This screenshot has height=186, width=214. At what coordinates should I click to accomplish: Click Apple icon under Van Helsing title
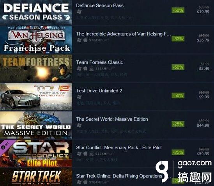click(85, 40)
